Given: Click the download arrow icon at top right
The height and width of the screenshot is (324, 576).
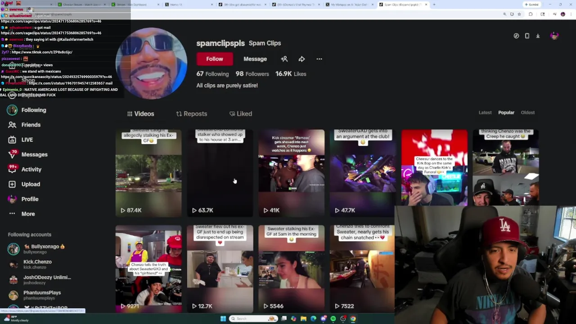Looking at the screenshot, I should click(538, 36).
